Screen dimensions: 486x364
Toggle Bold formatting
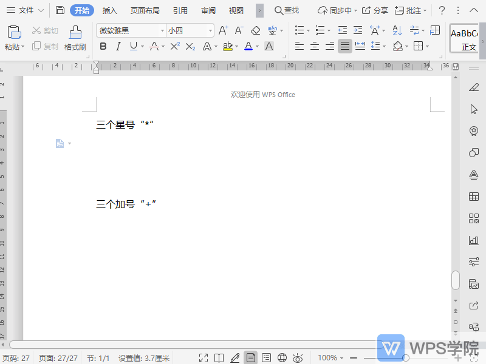[x=103, y=47]
